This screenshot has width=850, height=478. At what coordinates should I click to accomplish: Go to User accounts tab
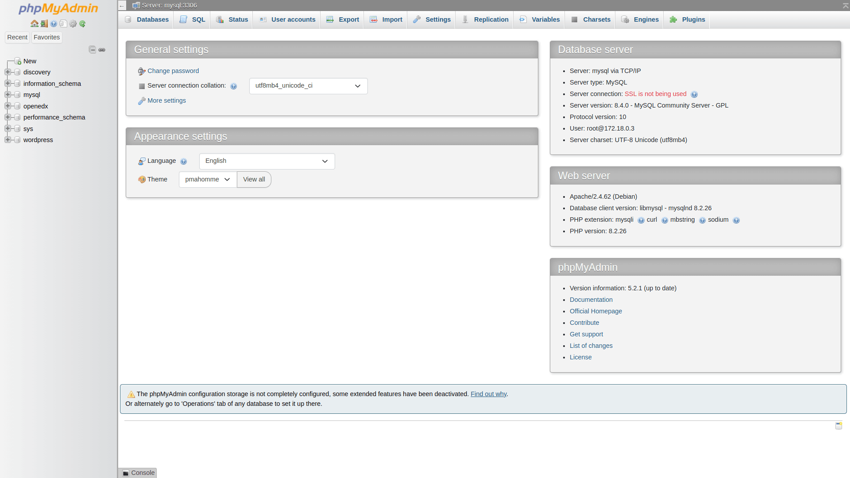[x=287, y=19]
